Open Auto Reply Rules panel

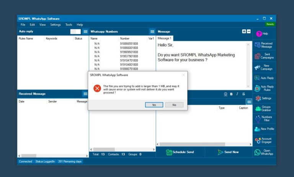(264, 88)
